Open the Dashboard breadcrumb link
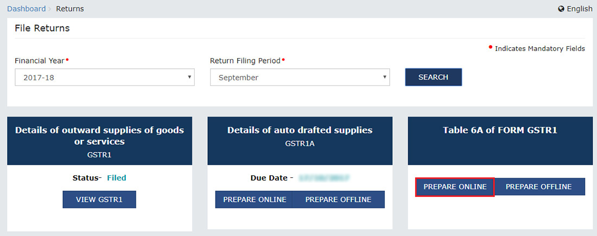 pos(26,9)
